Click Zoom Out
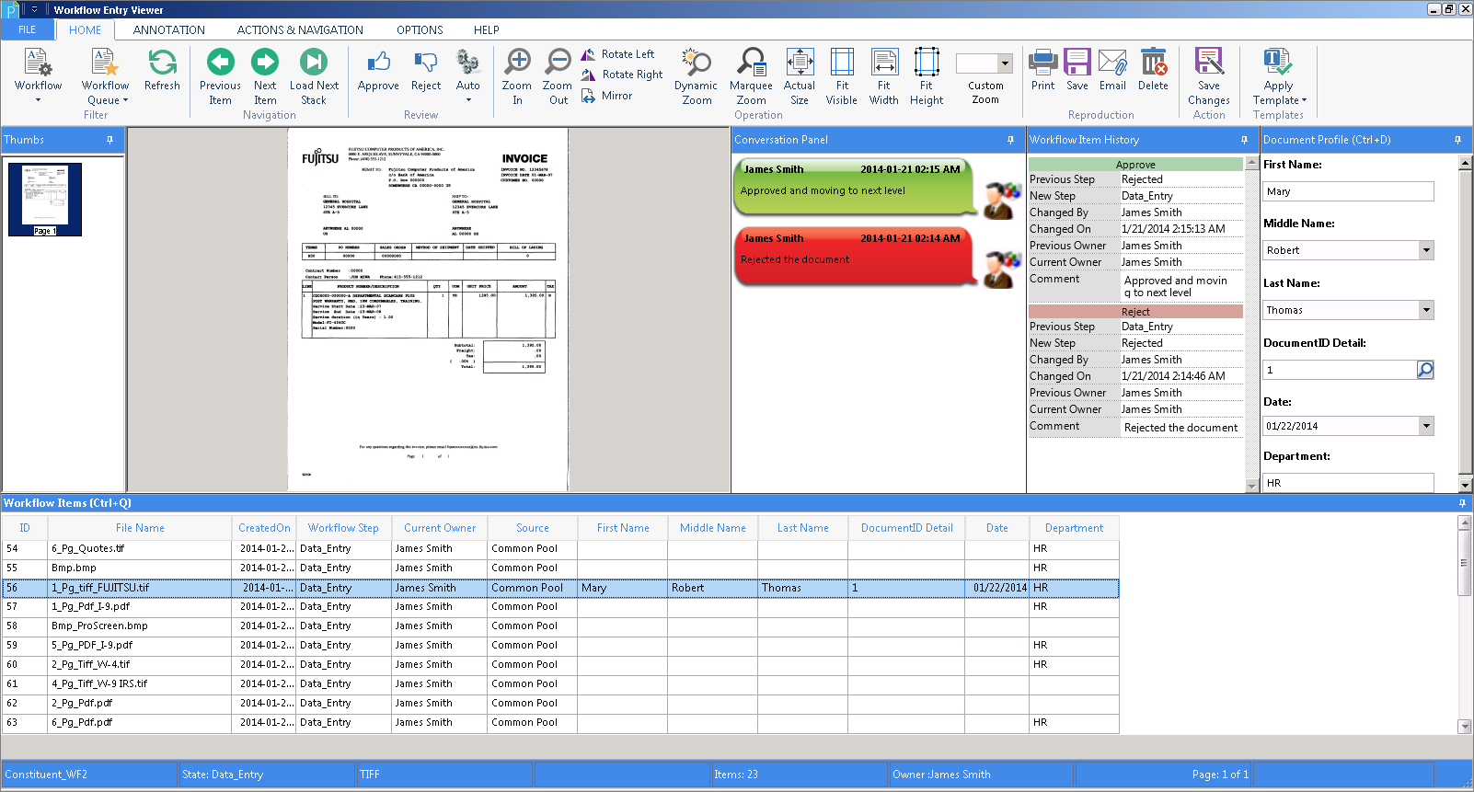The height and width of the screenshot is (792, 1474). pos(558,75)
